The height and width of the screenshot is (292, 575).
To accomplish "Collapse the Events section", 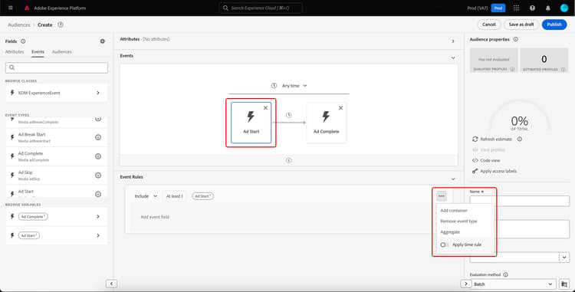I will 453,57.
